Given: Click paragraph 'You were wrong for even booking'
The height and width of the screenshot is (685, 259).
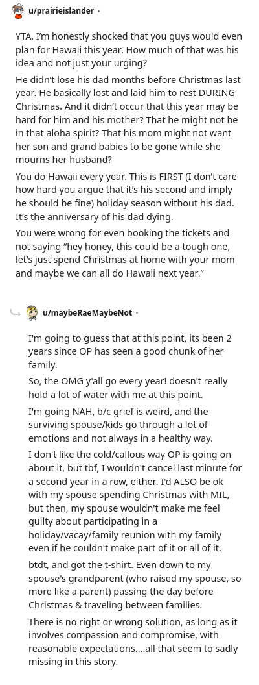Looking at the screenshot, I should [x=126, y=253].
